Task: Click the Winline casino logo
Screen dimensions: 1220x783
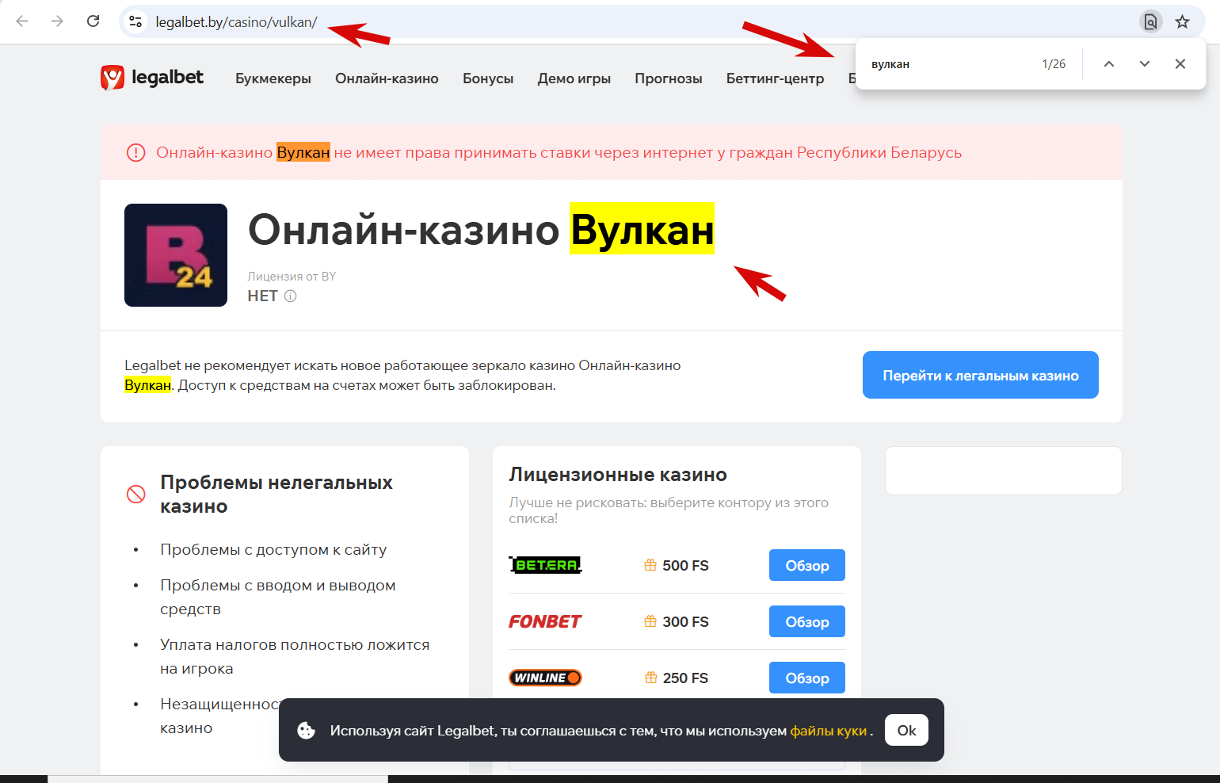Action: point(545,678)
